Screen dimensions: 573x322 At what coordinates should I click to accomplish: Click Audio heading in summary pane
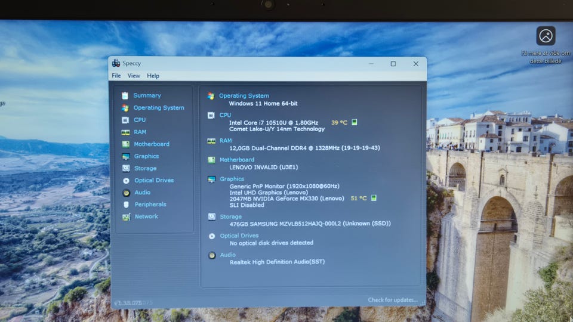[227, 255]
